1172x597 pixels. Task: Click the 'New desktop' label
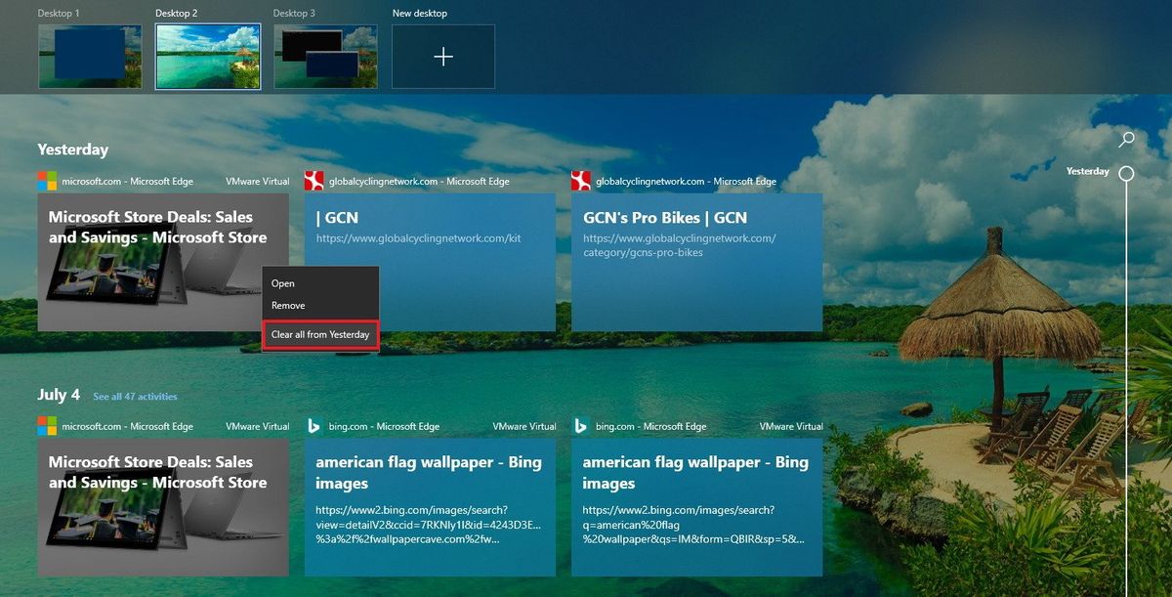tap(420, 14)
